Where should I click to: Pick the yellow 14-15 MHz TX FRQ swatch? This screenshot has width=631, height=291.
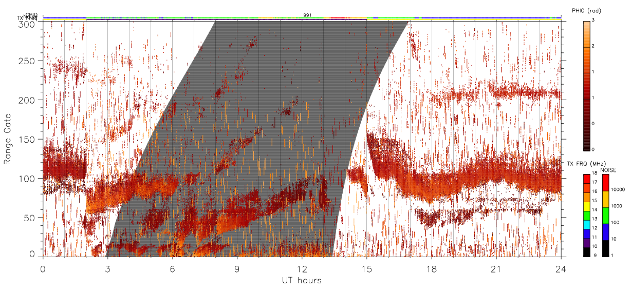(x=587, y=206)
